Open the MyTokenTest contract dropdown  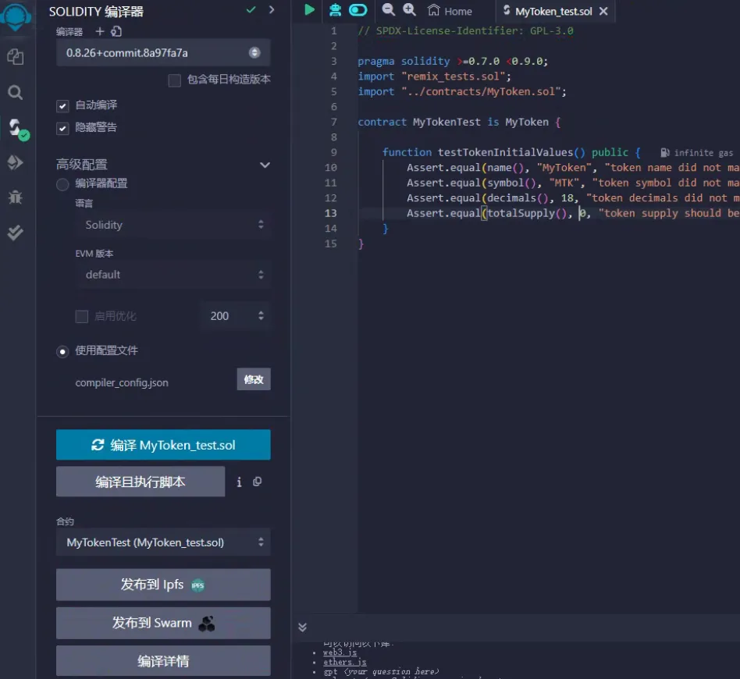[x=163, y=542]
